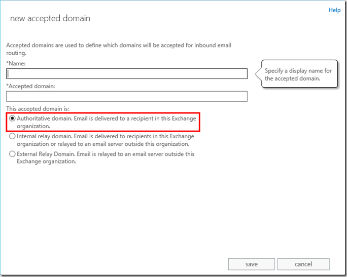Viewport: 347px width, 277px height.
Task: Click the display name tooltip callout
Action: point(299,74)
